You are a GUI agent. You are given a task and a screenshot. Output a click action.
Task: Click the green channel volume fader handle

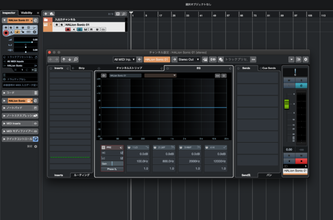[286, 104]
